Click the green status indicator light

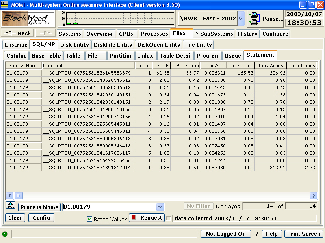pyautogui.click(x=5, y=234)
